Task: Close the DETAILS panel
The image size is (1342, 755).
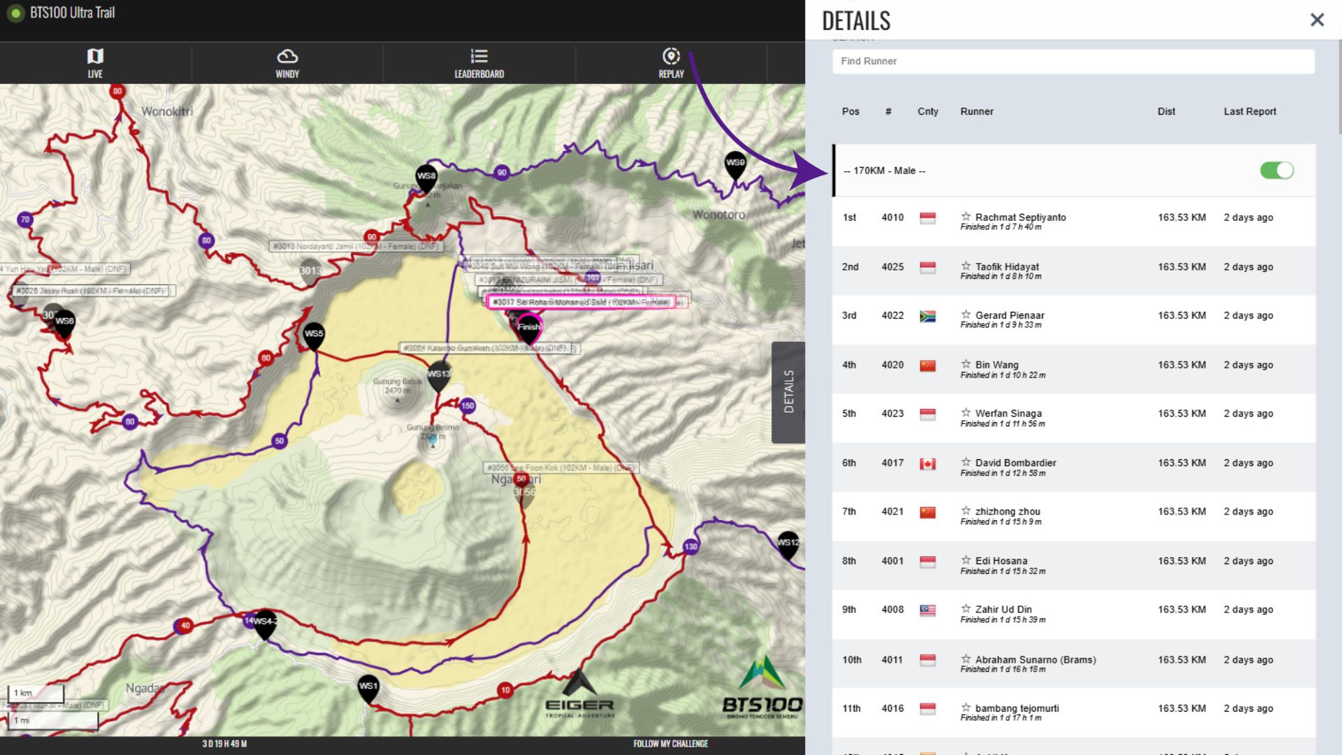Action: click(1317, 20)
